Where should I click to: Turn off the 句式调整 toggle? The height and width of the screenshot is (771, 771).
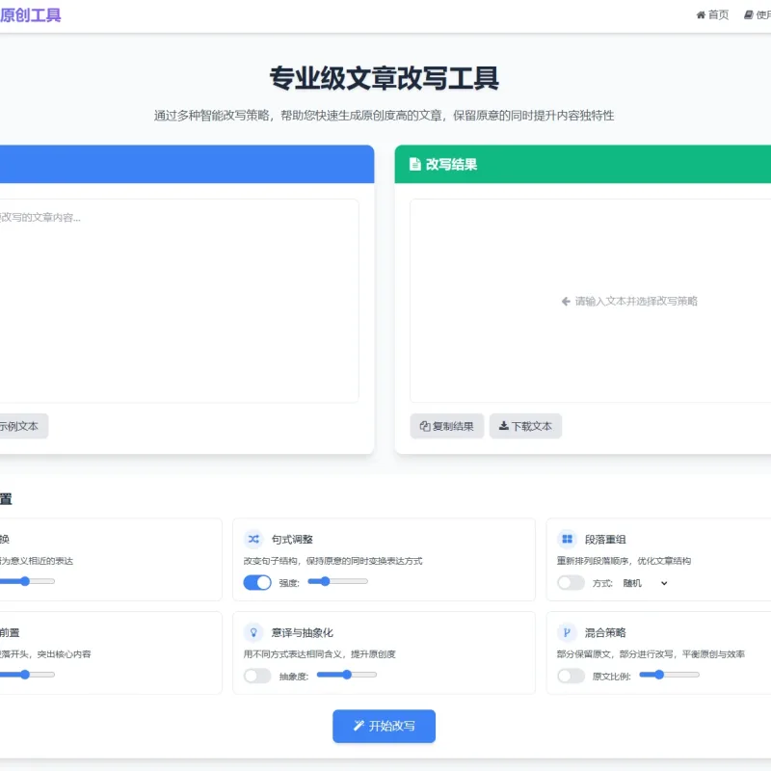tap(257, 583)
